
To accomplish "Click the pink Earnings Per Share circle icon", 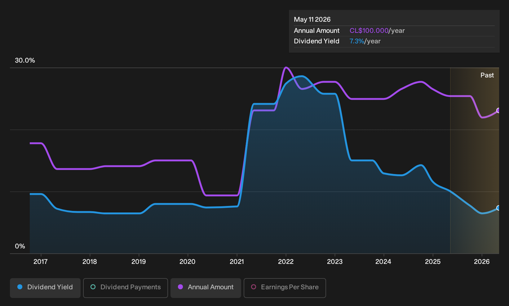I will (x=254, y=287).
